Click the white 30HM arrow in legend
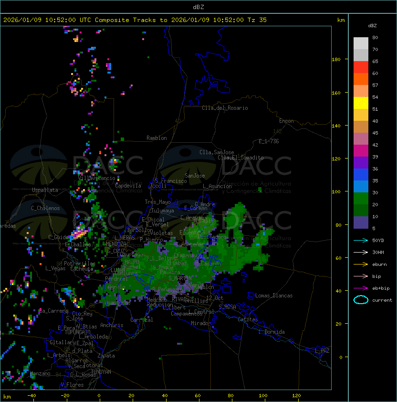 pyautogui.click(x=361, y=252)
